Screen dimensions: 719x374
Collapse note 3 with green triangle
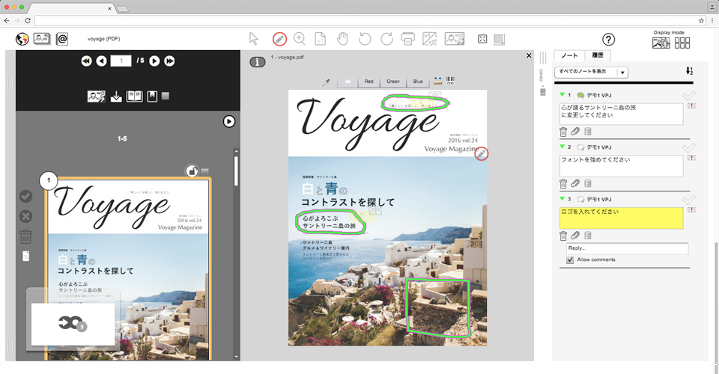562,199
